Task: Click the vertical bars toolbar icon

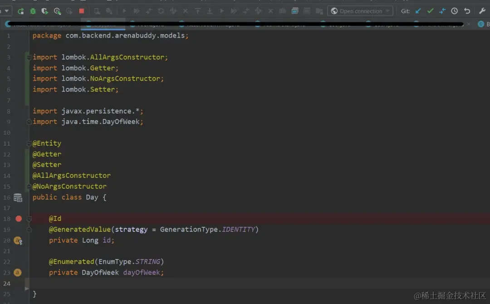Action: pos(283,11)
